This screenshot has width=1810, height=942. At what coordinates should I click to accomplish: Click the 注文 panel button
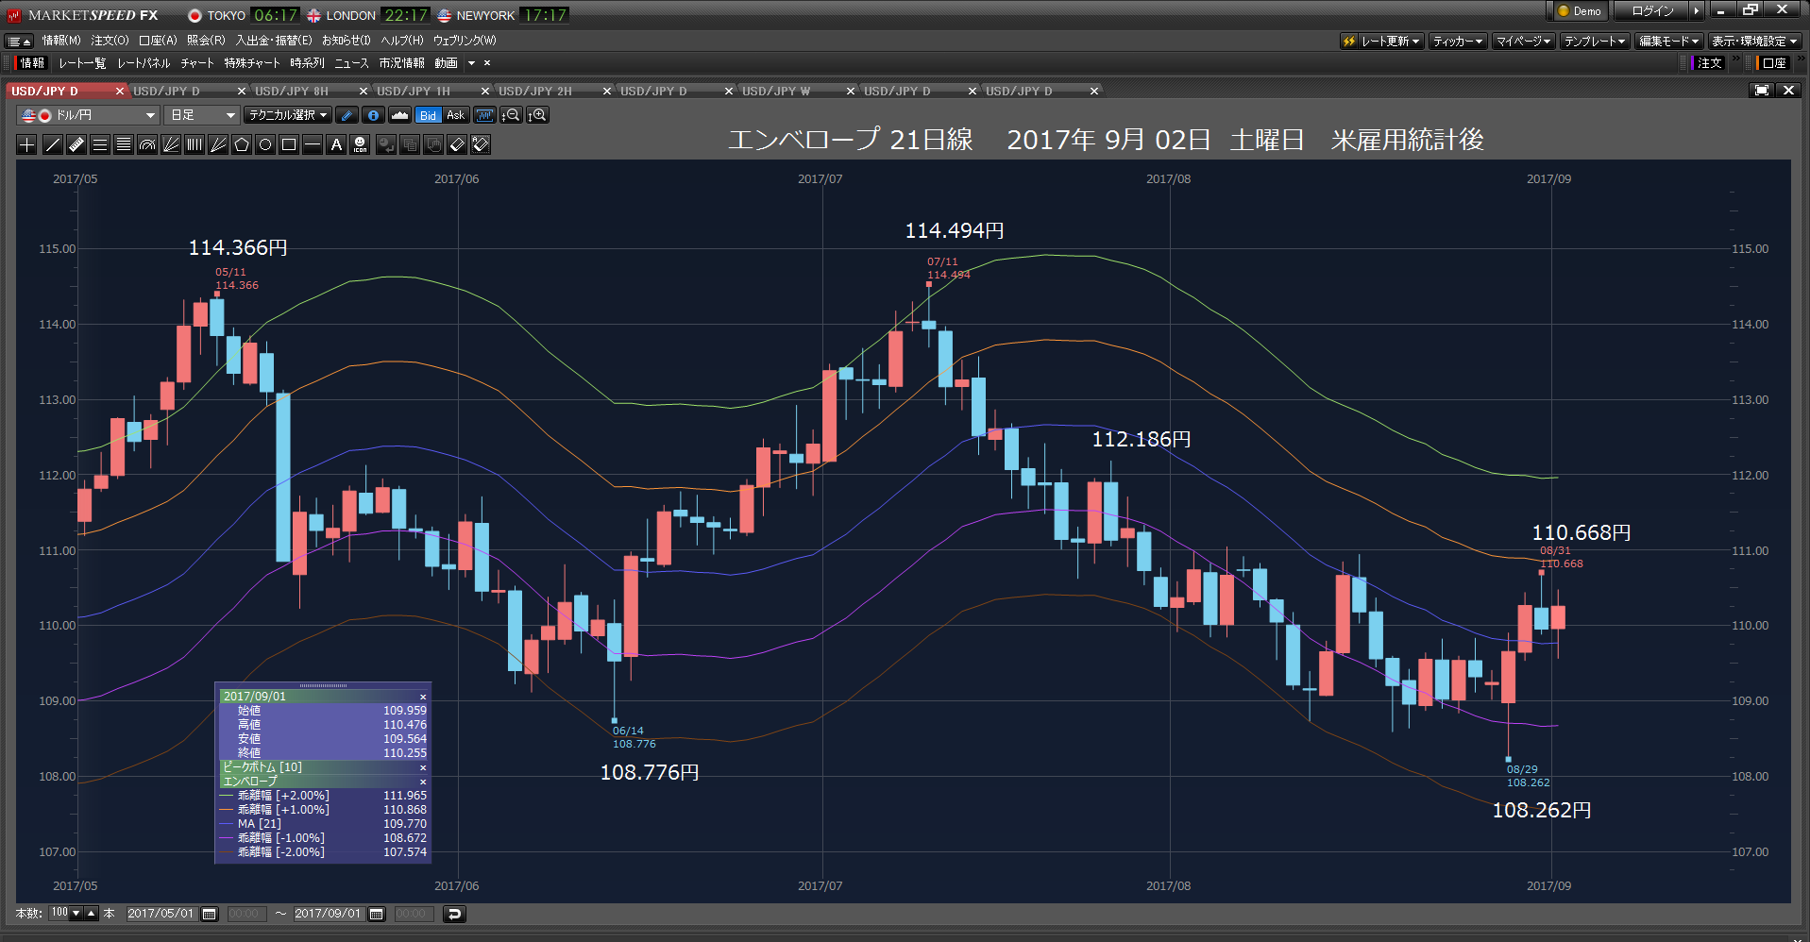(x=1709, y=63)
